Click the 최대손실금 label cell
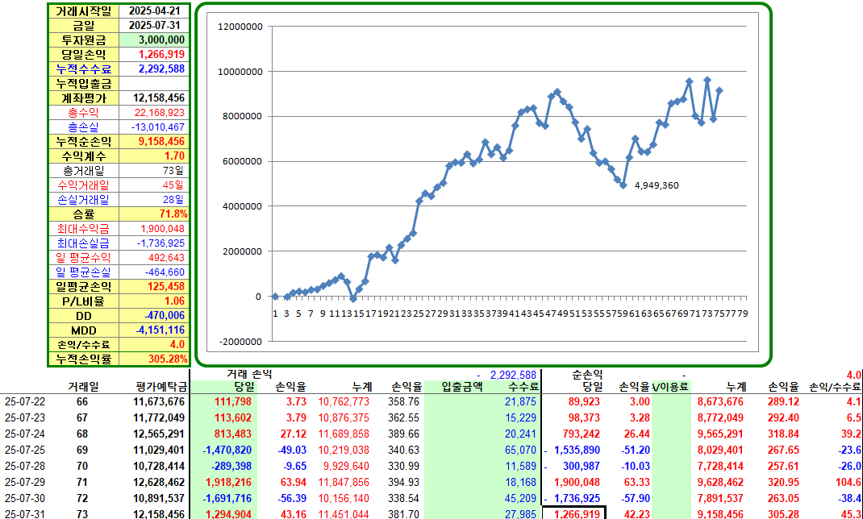This screenshot has height=519, width=863. point(84,243)
